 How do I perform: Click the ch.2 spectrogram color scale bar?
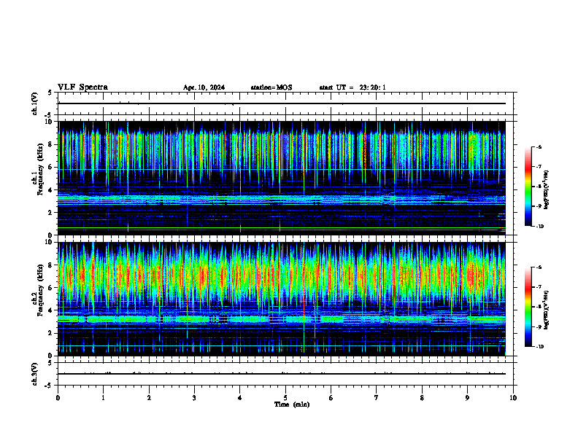(528, 307)
